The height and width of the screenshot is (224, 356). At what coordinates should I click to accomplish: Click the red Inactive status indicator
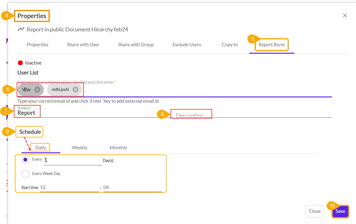[x=21, y=63]
